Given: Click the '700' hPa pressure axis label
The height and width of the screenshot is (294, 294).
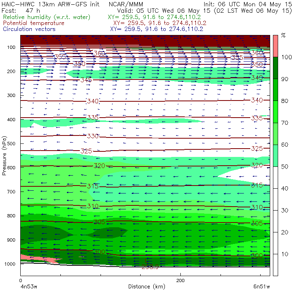Looking at the screenshot, I should tap(11, 191).
